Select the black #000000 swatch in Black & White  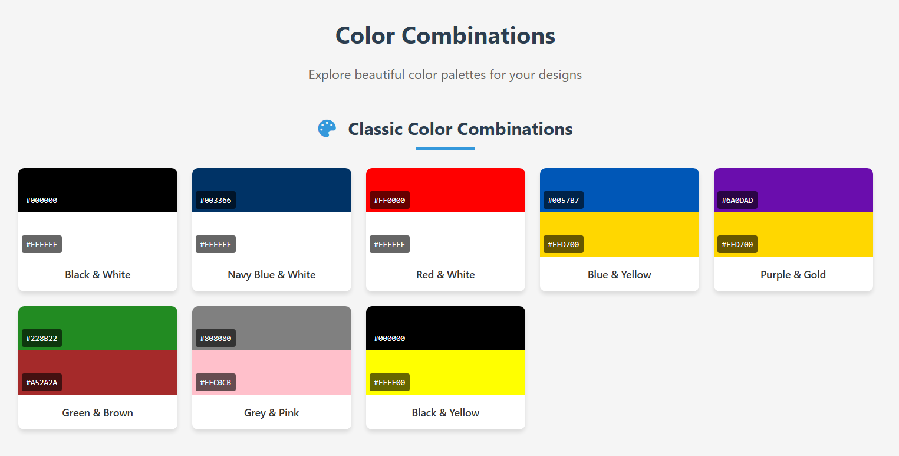(x=98, y=190)
